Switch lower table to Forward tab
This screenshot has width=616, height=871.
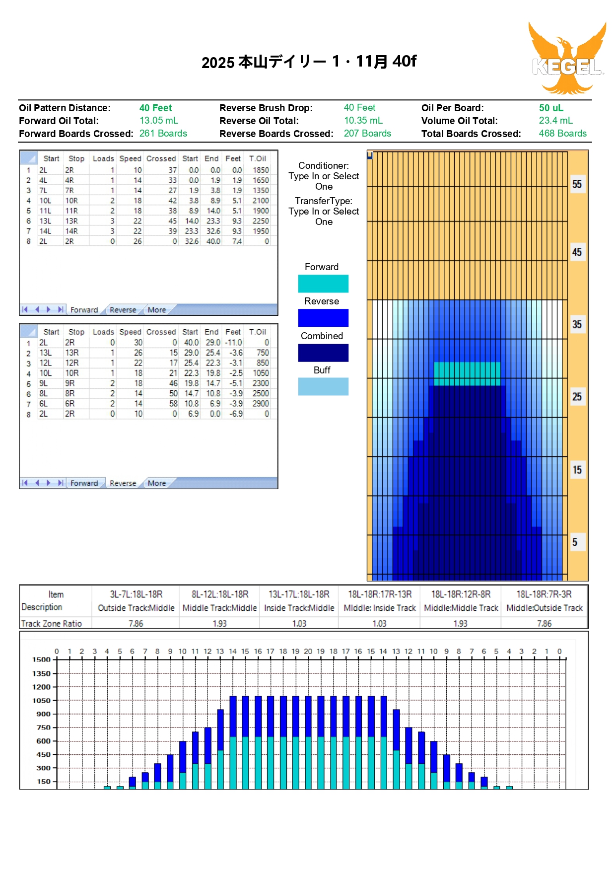click(x=84, y=483)
